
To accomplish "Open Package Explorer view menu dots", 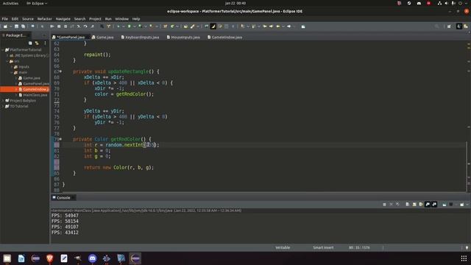I will [x=45, y=43].
